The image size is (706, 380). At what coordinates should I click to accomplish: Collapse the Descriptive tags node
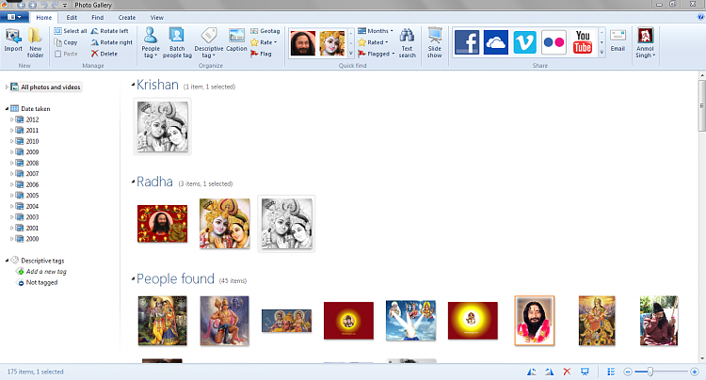click(7, 261)
